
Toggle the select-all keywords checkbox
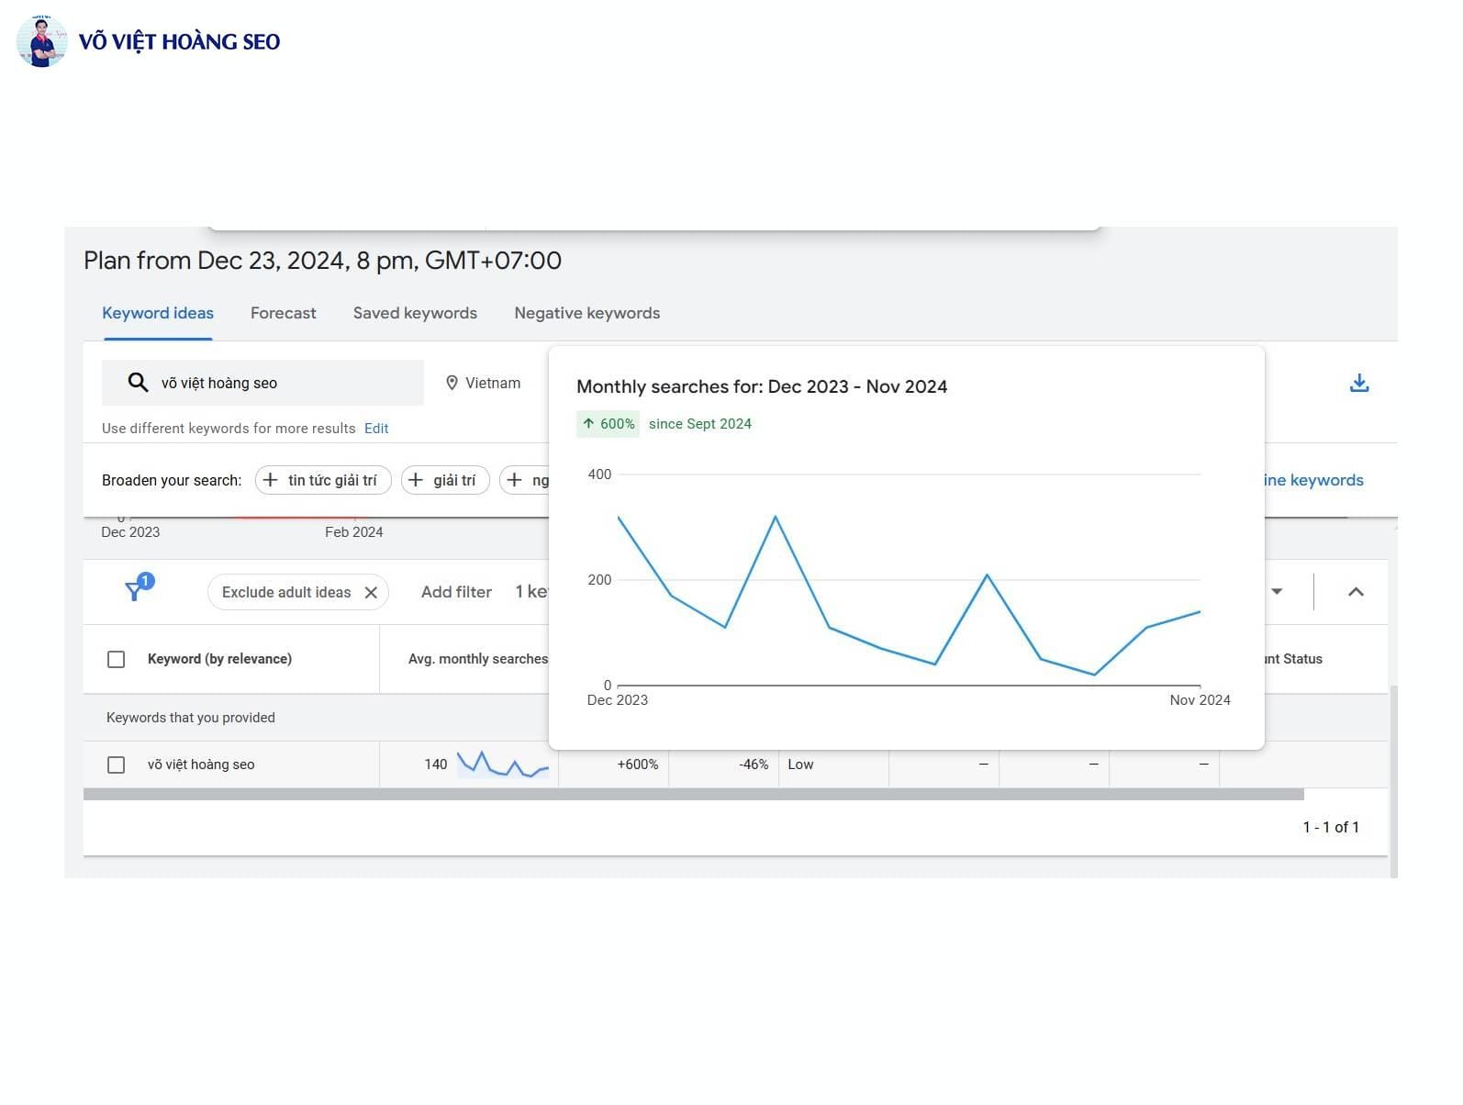[117, 659]
